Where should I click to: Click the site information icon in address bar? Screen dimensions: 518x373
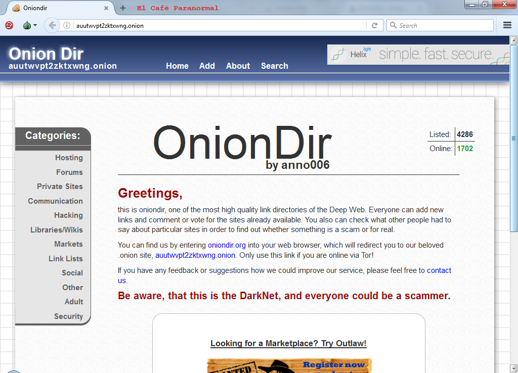coord(67,25)
